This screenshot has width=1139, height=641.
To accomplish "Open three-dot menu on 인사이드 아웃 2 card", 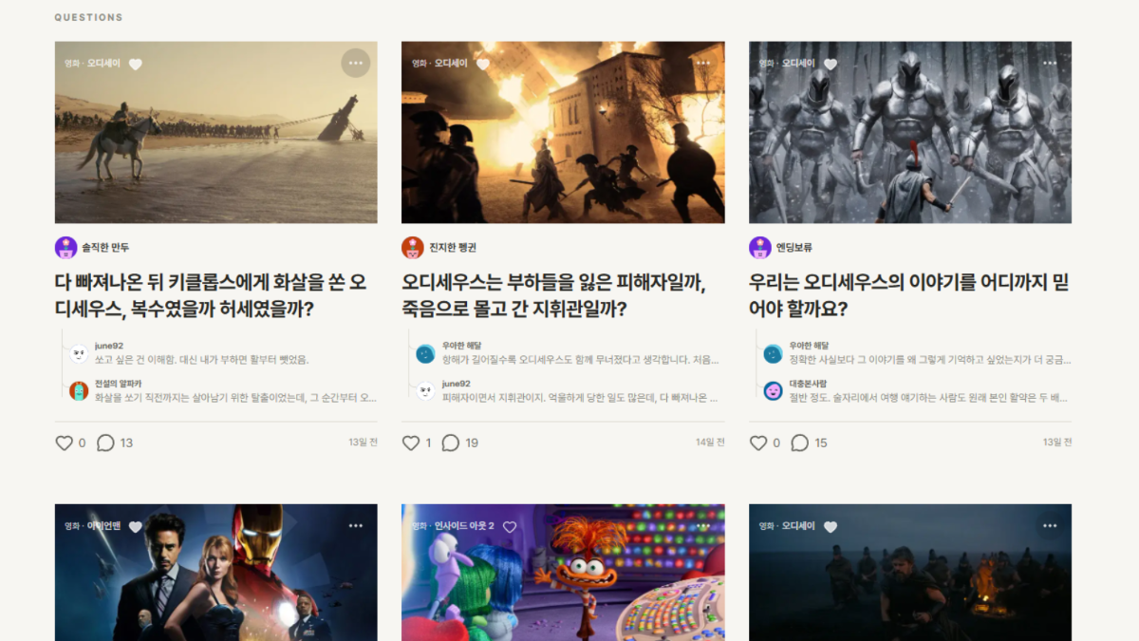I will (x=703, y=525).
